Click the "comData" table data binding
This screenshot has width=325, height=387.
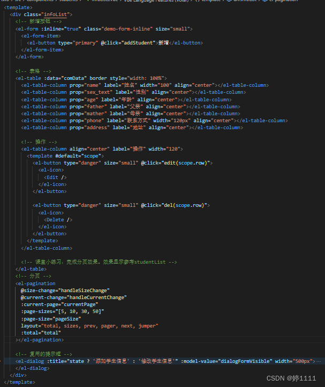click(74, 78)
